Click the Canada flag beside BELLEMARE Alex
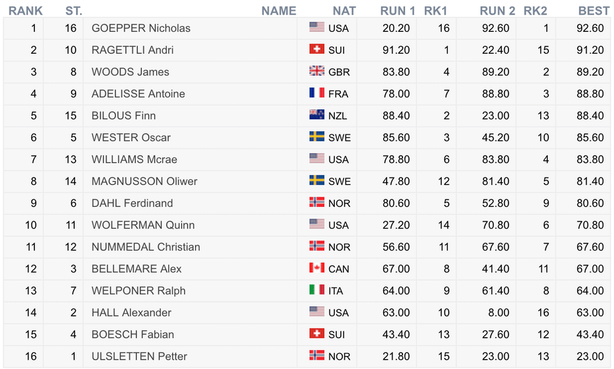The width and height of the screenshot is (614, 369). coord(317,268)
